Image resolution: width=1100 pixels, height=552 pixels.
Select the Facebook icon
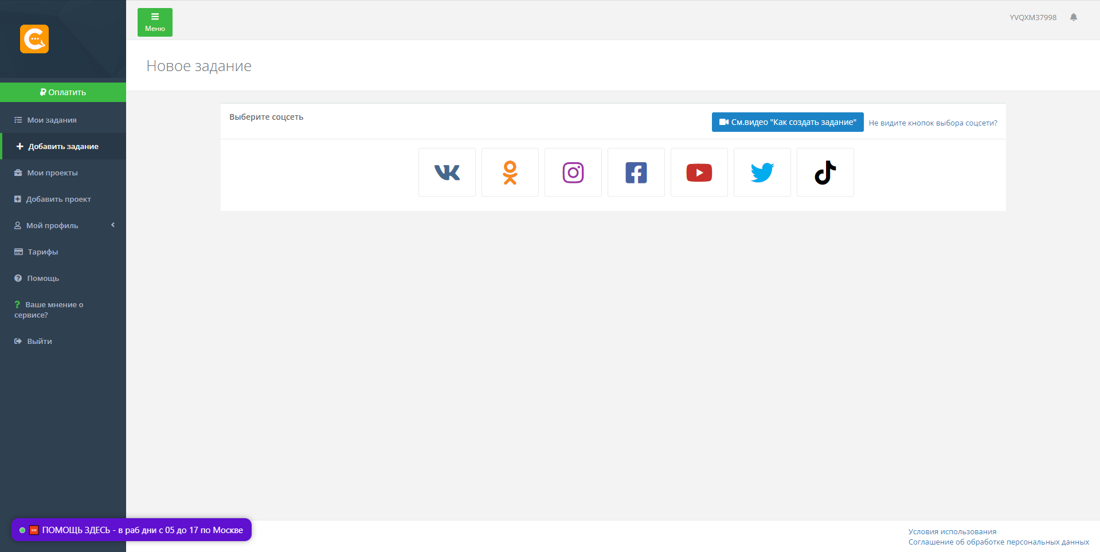point(636,173)
